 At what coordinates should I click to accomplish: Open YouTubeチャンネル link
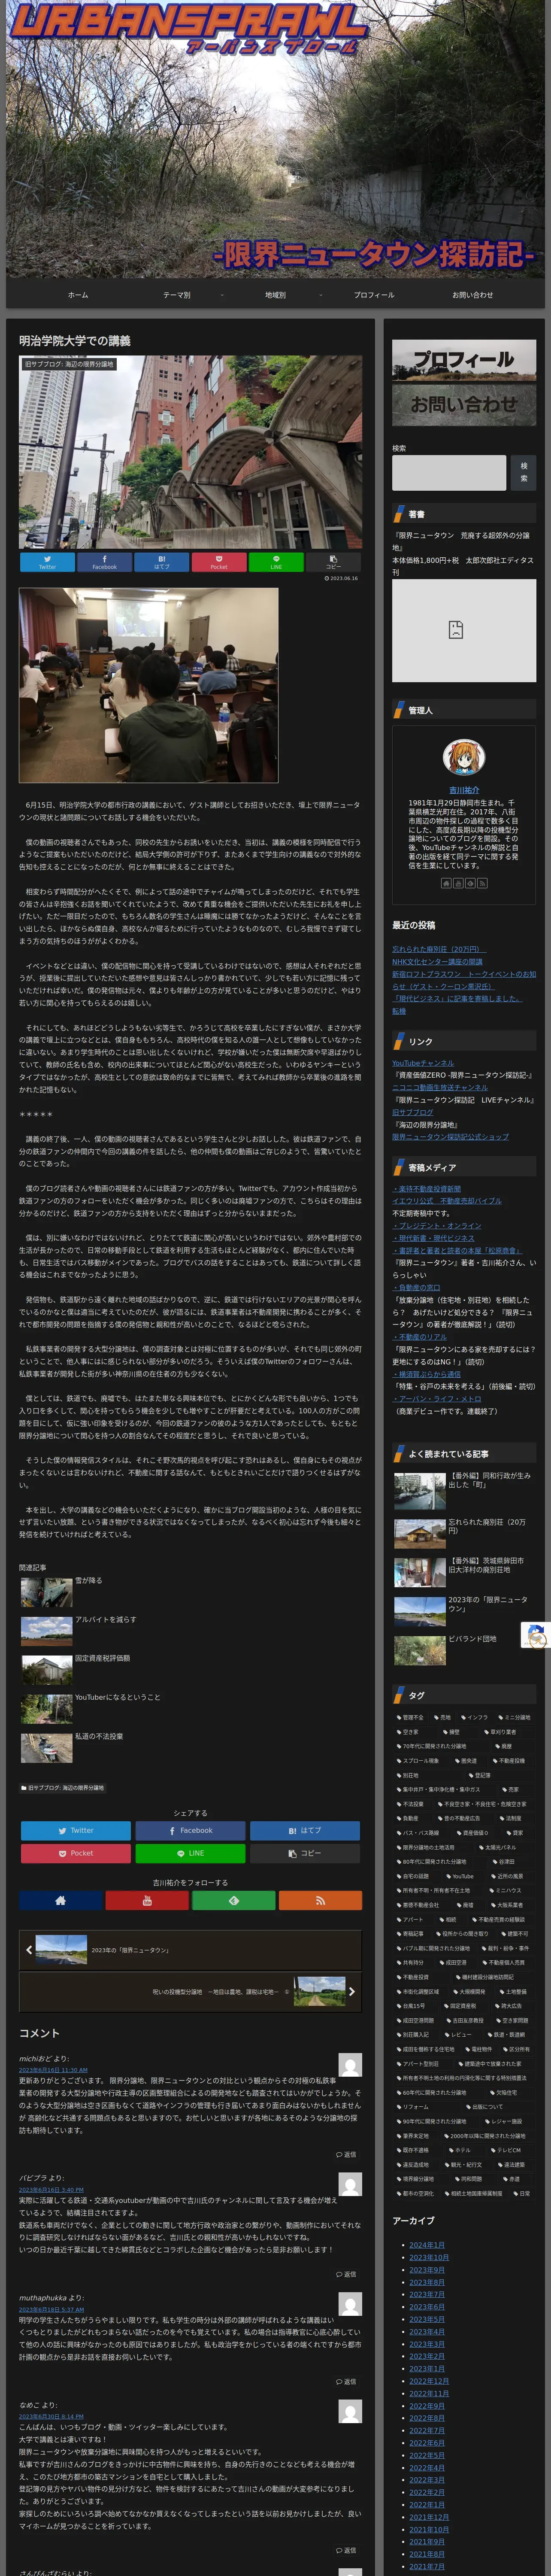click(423, 1063)
